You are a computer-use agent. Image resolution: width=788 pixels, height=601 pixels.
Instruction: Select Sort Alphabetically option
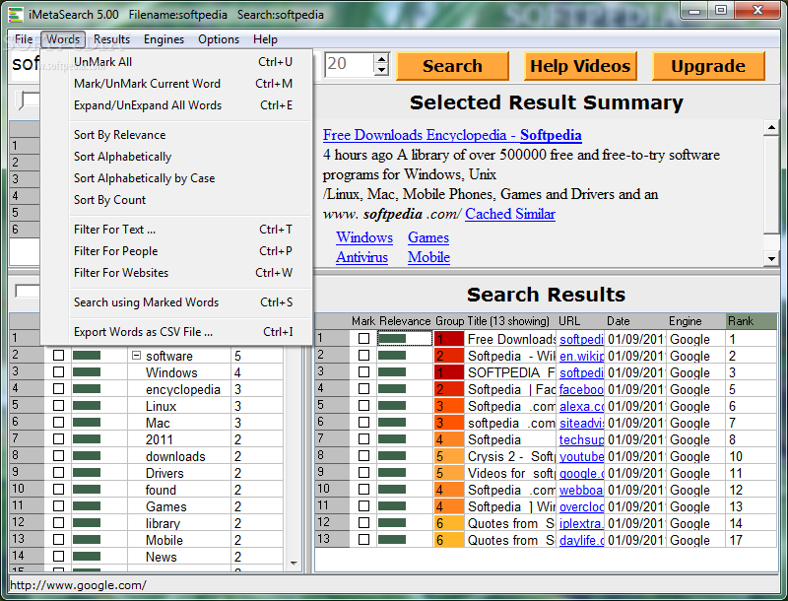[177, 157]
